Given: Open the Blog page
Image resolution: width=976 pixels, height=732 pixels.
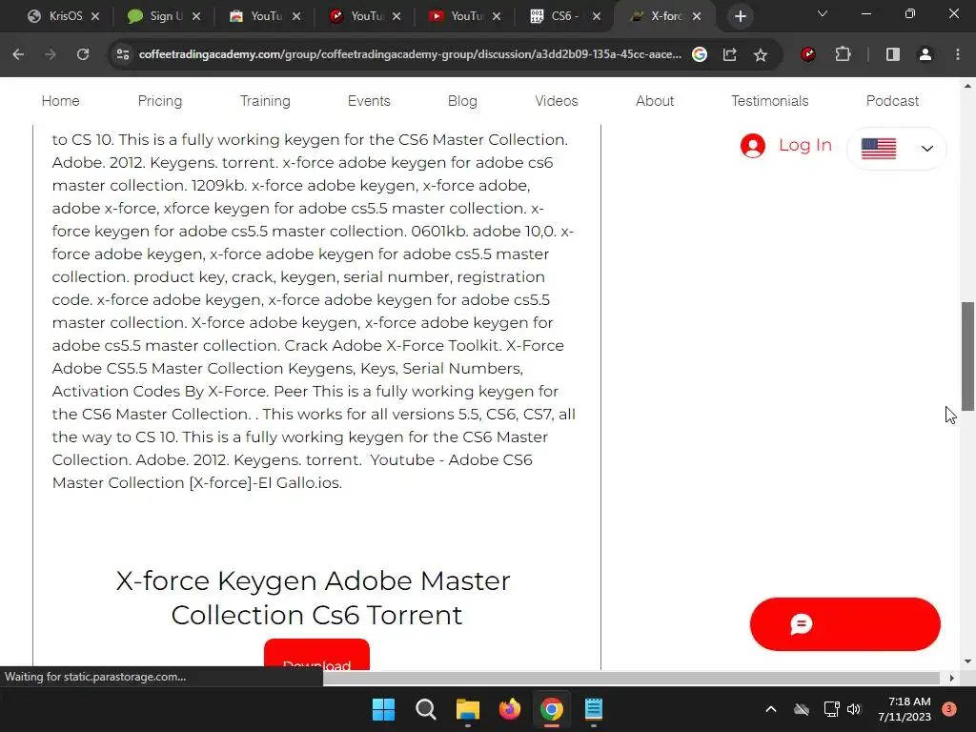Looking at the screenshot, I should (462, 101).
